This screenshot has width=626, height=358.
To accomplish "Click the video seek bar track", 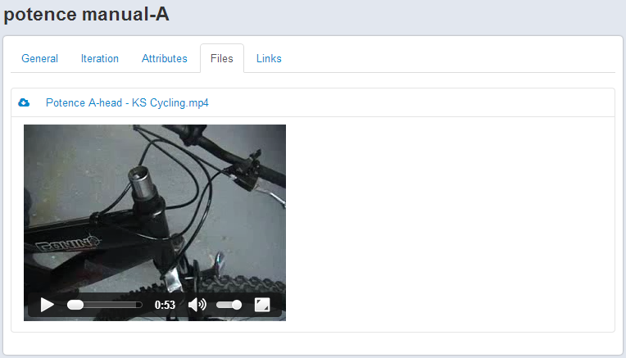I will point(115,305).
